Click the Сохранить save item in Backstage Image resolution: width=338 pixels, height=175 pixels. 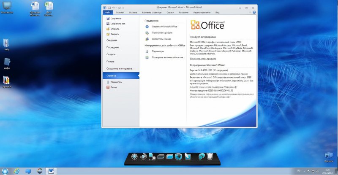pyautogui.click(x=114, y=19)
